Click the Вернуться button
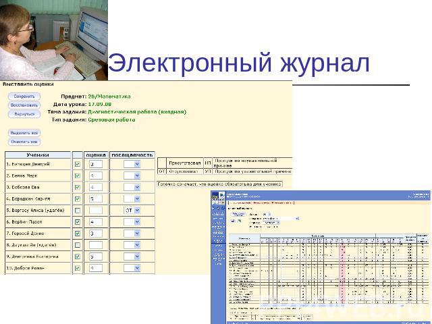Image resolution: width=432 pixels, height=324 pixels. 24,114
